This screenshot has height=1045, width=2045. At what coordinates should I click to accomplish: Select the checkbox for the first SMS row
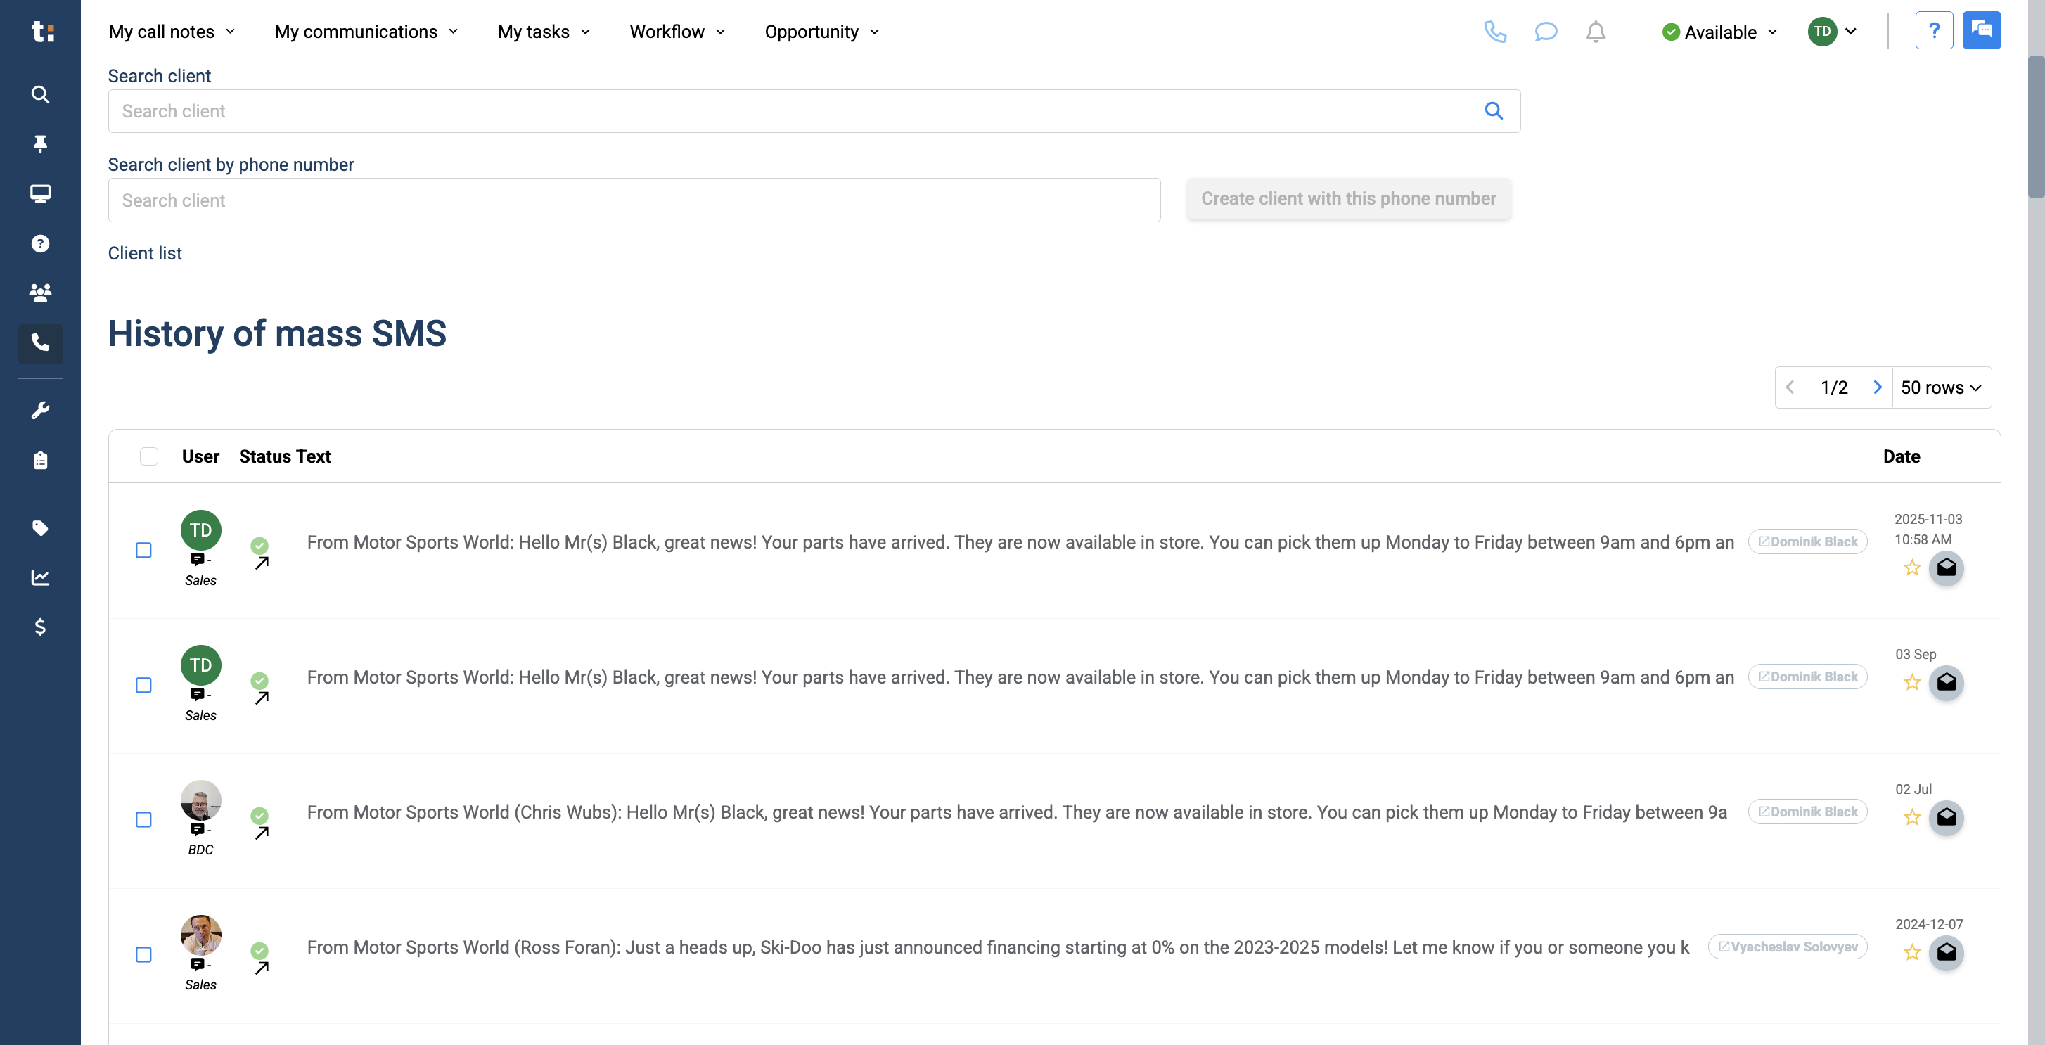143,551
